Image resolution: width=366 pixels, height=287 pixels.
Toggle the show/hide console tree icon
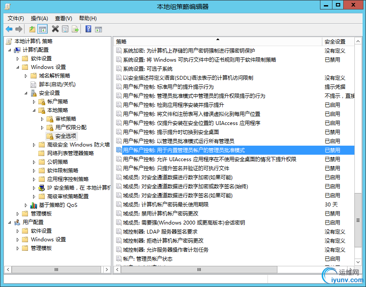[43, 29]
